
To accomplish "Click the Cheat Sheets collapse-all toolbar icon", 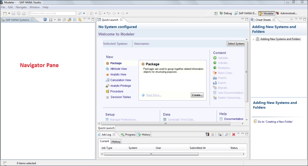I will (291, 20).
